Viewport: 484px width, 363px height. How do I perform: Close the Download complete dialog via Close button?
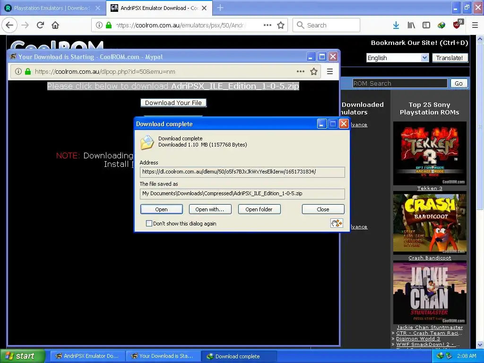tap(323, 209)
